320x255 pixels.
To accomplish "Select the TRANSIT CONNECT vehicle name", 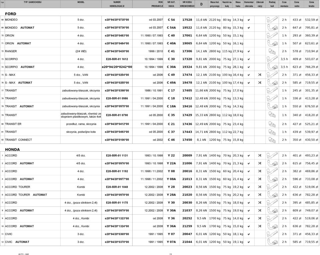I will click(x=18, y=140).
